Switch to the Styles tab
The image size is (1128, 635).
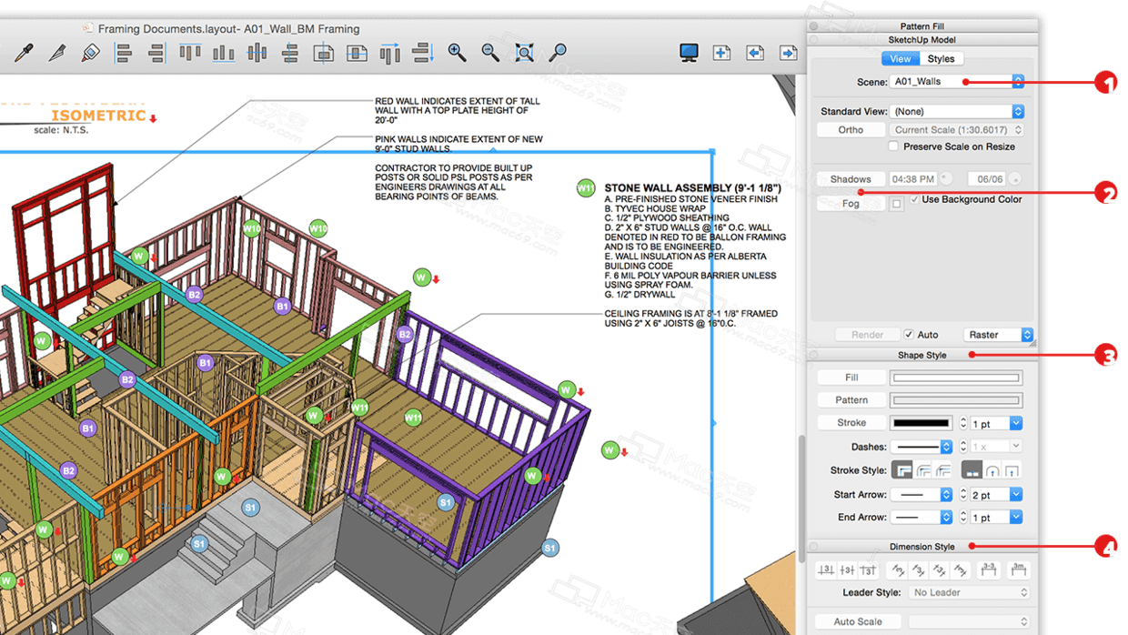[x=941, y=59]
